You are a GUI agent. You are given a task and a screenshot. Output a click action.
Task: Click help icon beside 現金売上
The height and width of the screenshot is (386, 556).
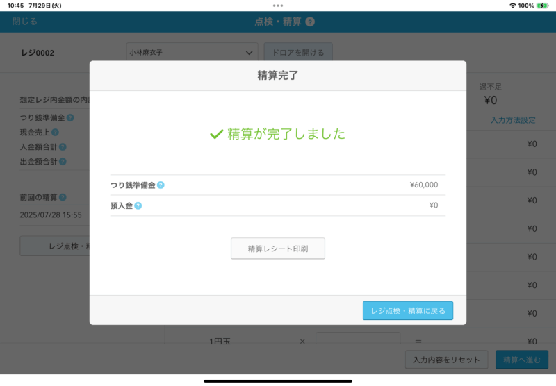[x=55, y=132]
